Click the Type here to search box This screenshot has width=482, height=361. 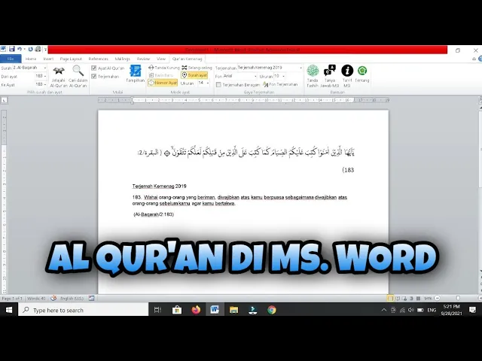tap(84, 310)
